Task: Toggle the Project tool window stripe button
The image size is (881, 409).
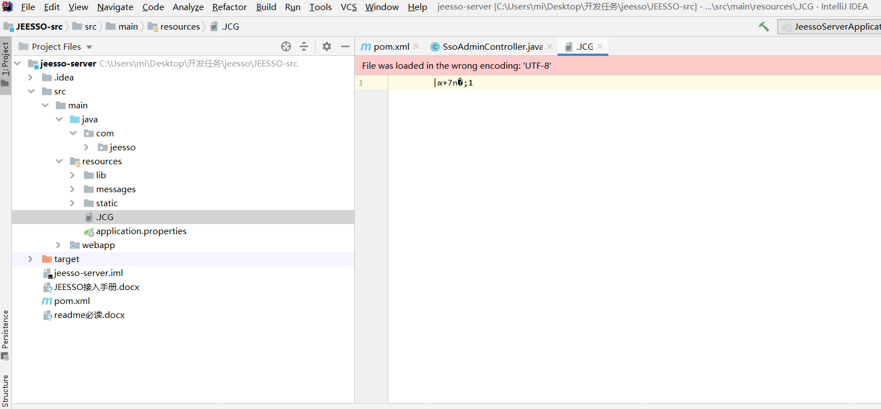Action: 6,65
